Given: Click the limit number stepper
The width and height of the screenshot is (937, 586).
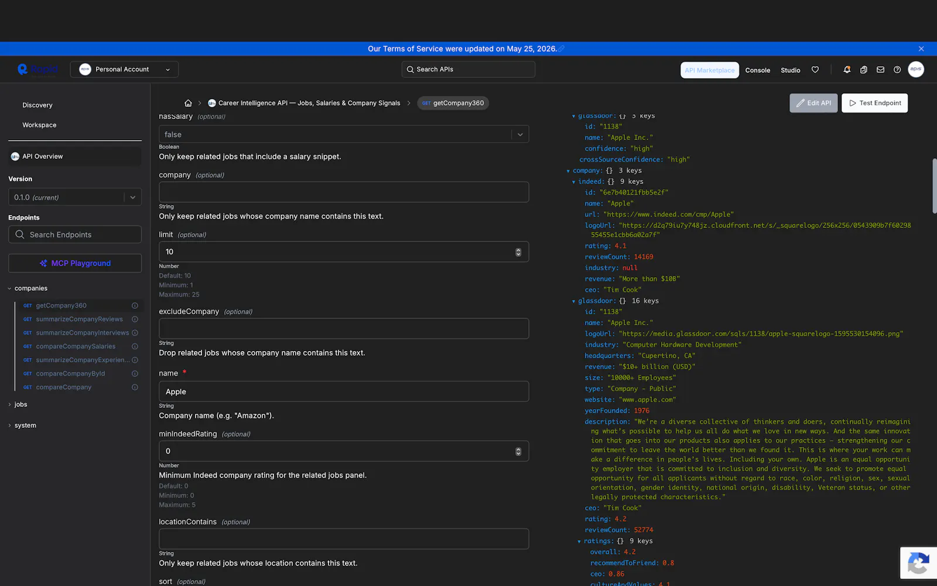Looking at the screenshot, I should (x=518, y=252).
